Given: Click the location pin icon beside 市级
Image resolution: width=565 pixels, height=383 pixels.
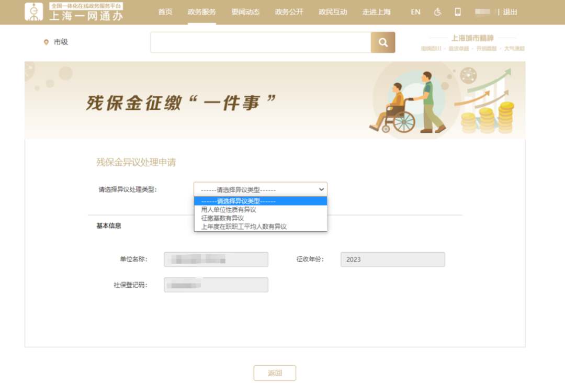Looking at the screenshot, I should [x=46, y=42].
